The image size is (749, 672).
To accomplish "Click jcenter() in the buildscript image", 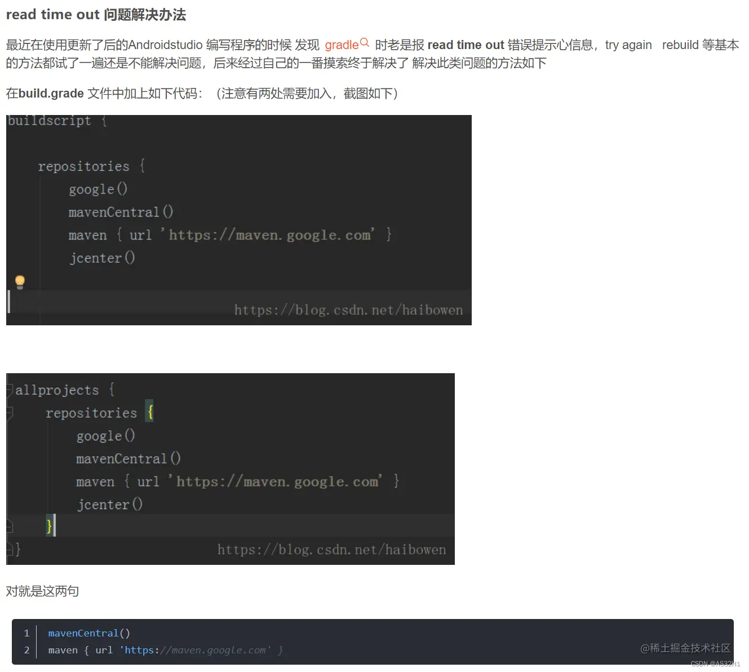I will coord(102,258).
